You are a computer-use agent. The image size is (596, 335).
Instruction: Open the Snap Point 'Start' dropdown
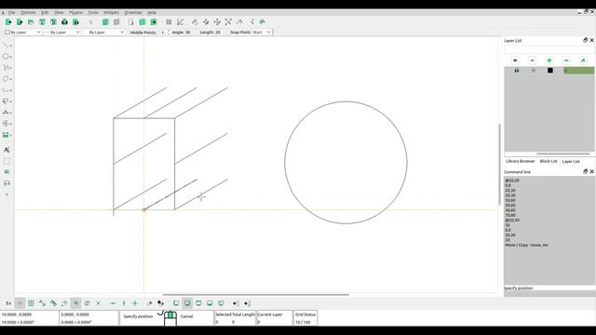click(261, 33)
